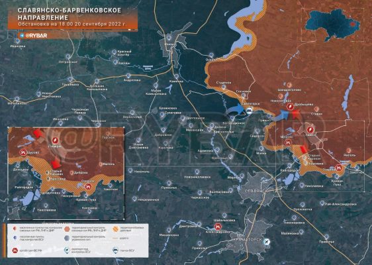Click the Славянск city label
The image size is (372, 265).
[256, 191]
